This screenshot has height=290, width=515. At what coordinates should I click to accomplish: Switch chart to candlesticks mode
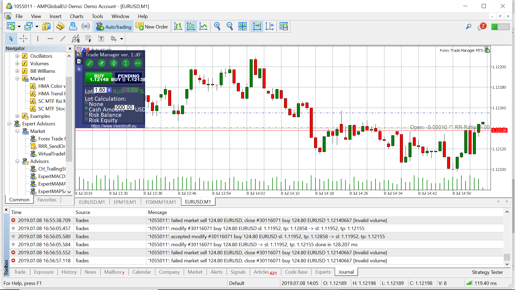191,26
